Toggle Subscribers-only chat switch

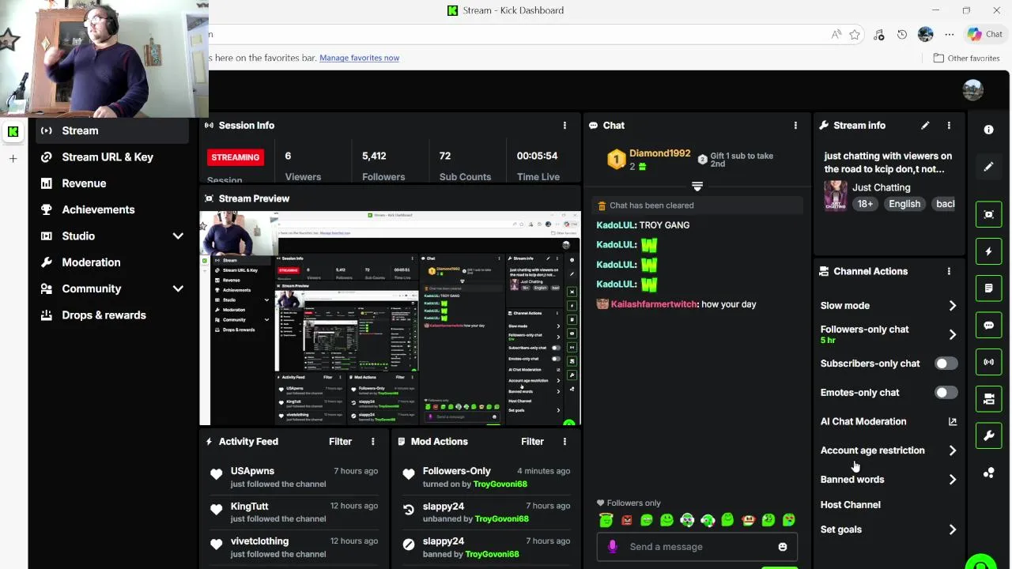pyautogui.click(x=946, y=364)
